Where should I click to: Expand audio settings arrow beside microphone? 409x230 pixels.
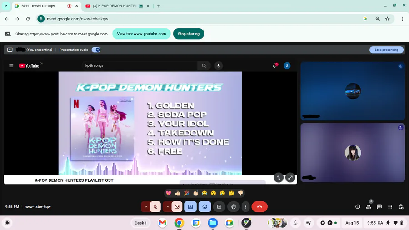[x=146, y=207]
